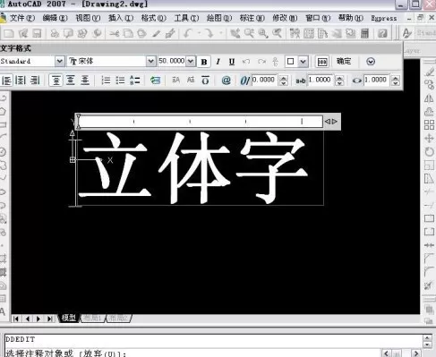Click the Save toolbar icon
Screen dimensions: 436x357
[37, 33]
